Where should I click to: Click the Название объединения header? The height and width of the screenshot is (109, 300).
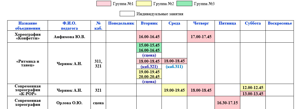click(28, 26)
